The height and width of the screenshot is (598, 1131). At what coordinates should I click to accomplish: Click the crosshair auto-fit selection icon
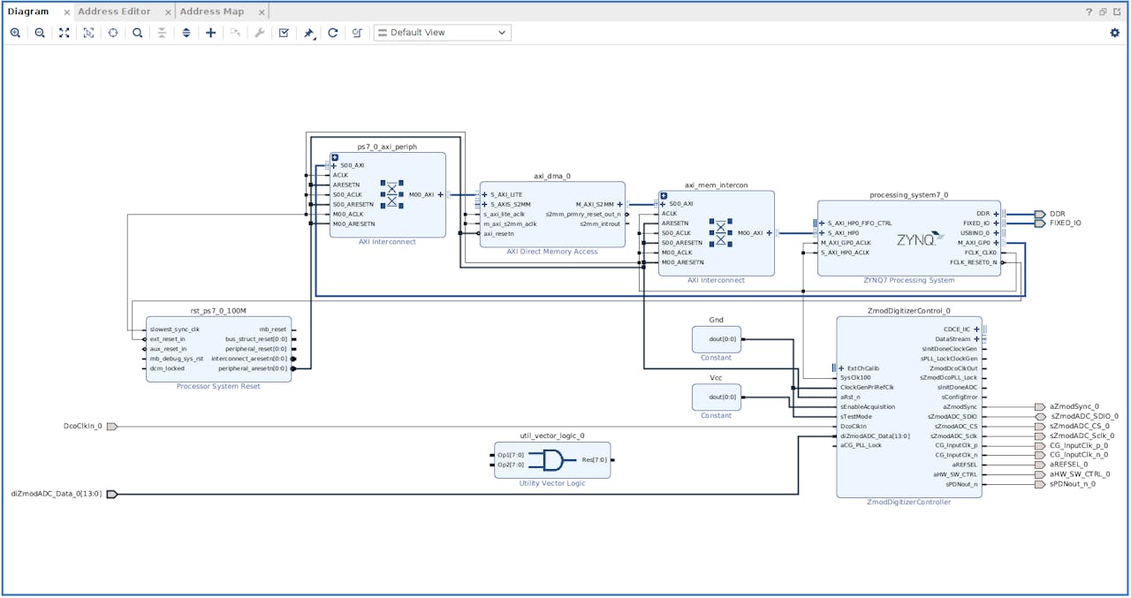pyautogui.click(x=113, y=33)
